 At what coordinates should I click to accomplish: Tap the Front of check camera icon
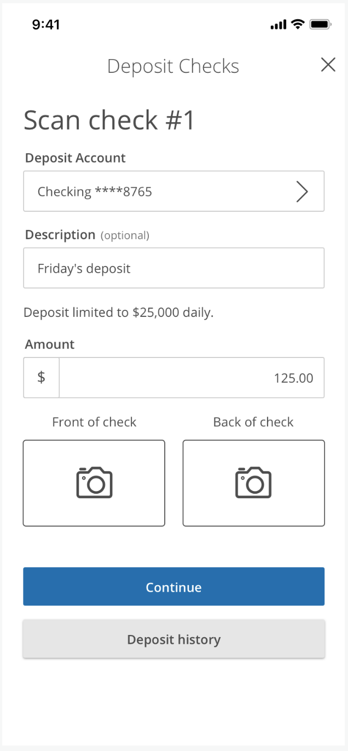pyautogui.click(x=94, y=482)
